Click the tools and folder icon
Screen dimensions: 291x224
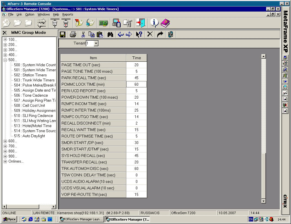click(128, 23)
